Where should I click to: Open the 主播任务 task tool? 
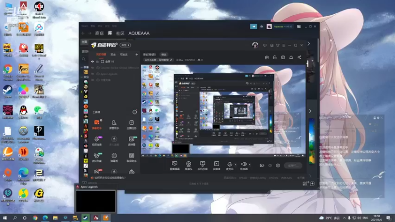click(131, 125)
